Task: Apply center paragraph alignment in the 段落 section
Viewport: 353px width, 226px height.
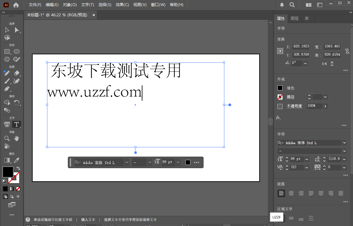Action: [291, 193]
